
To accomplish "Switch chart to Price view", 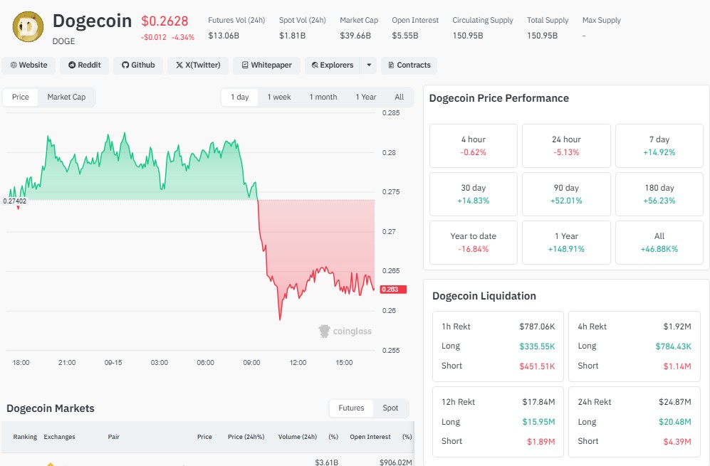I will pos(21,97).
